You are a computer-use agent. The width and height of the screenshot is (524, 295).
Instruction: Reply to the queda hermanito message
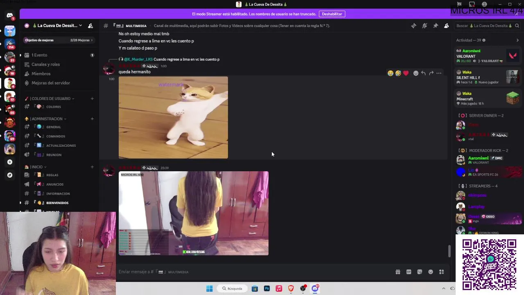tap(423, 73)
